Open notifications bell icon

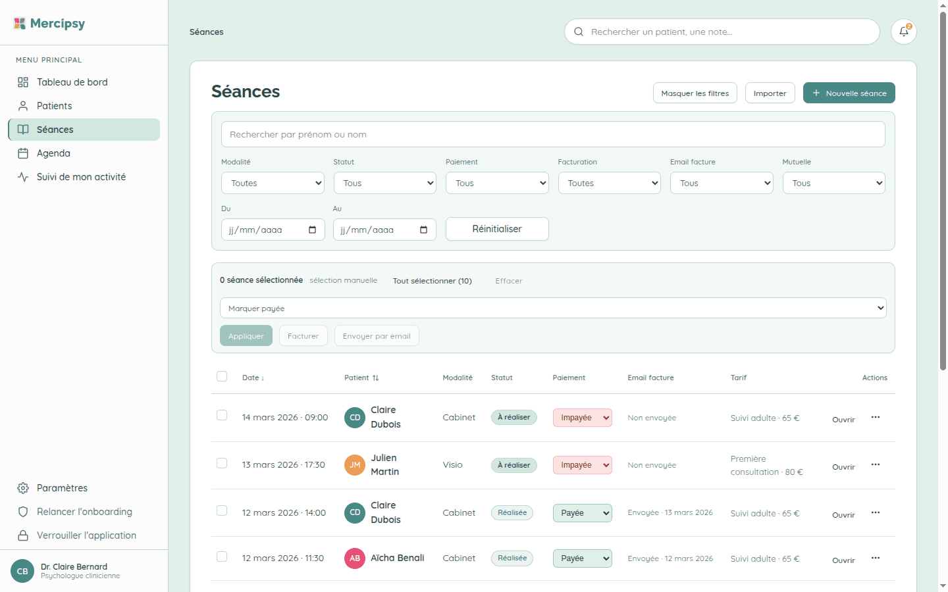pos(904,32)
